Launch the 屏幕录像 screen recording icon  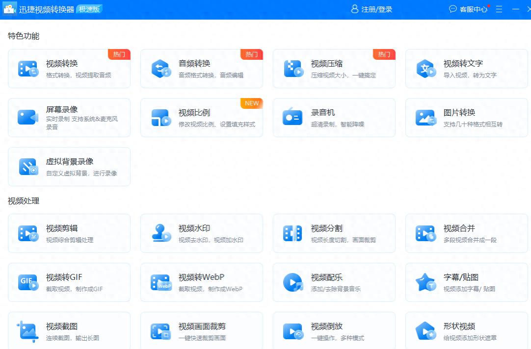click(x=27, y=118)
